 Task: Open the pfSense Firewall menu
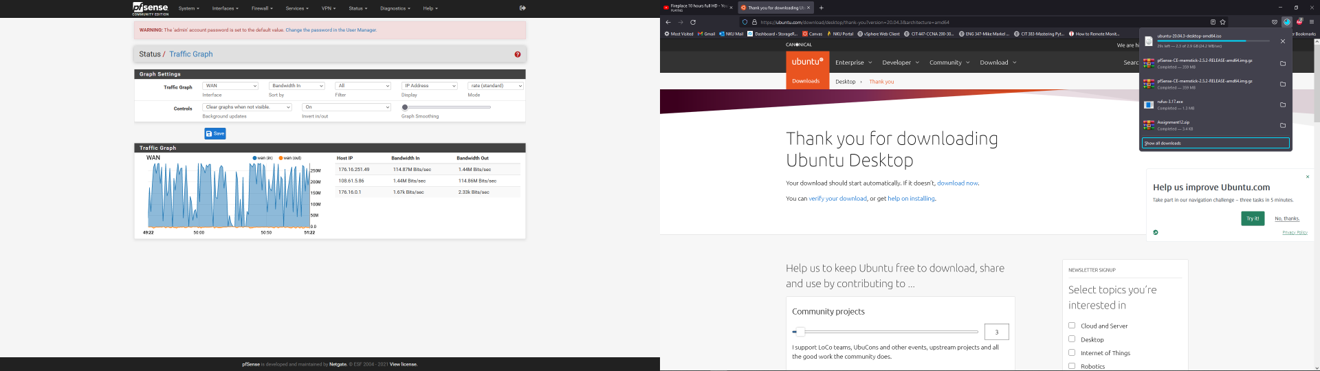262,8
